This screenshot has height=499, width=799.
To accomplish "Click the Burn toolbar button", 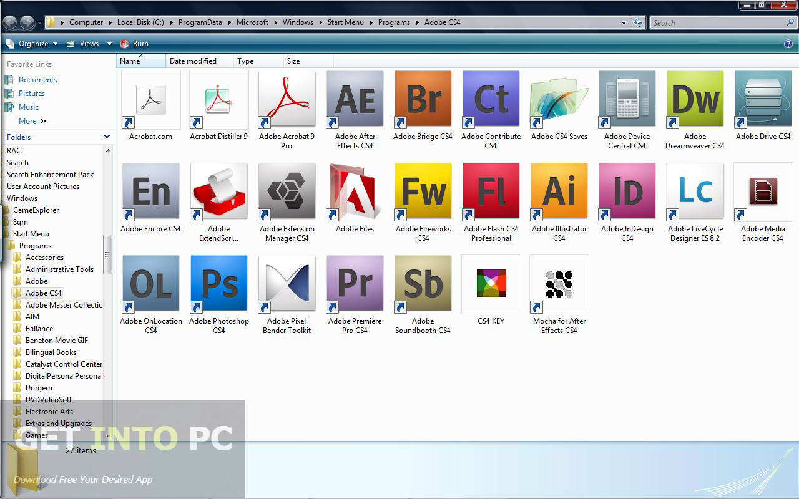I will (134, 44).
